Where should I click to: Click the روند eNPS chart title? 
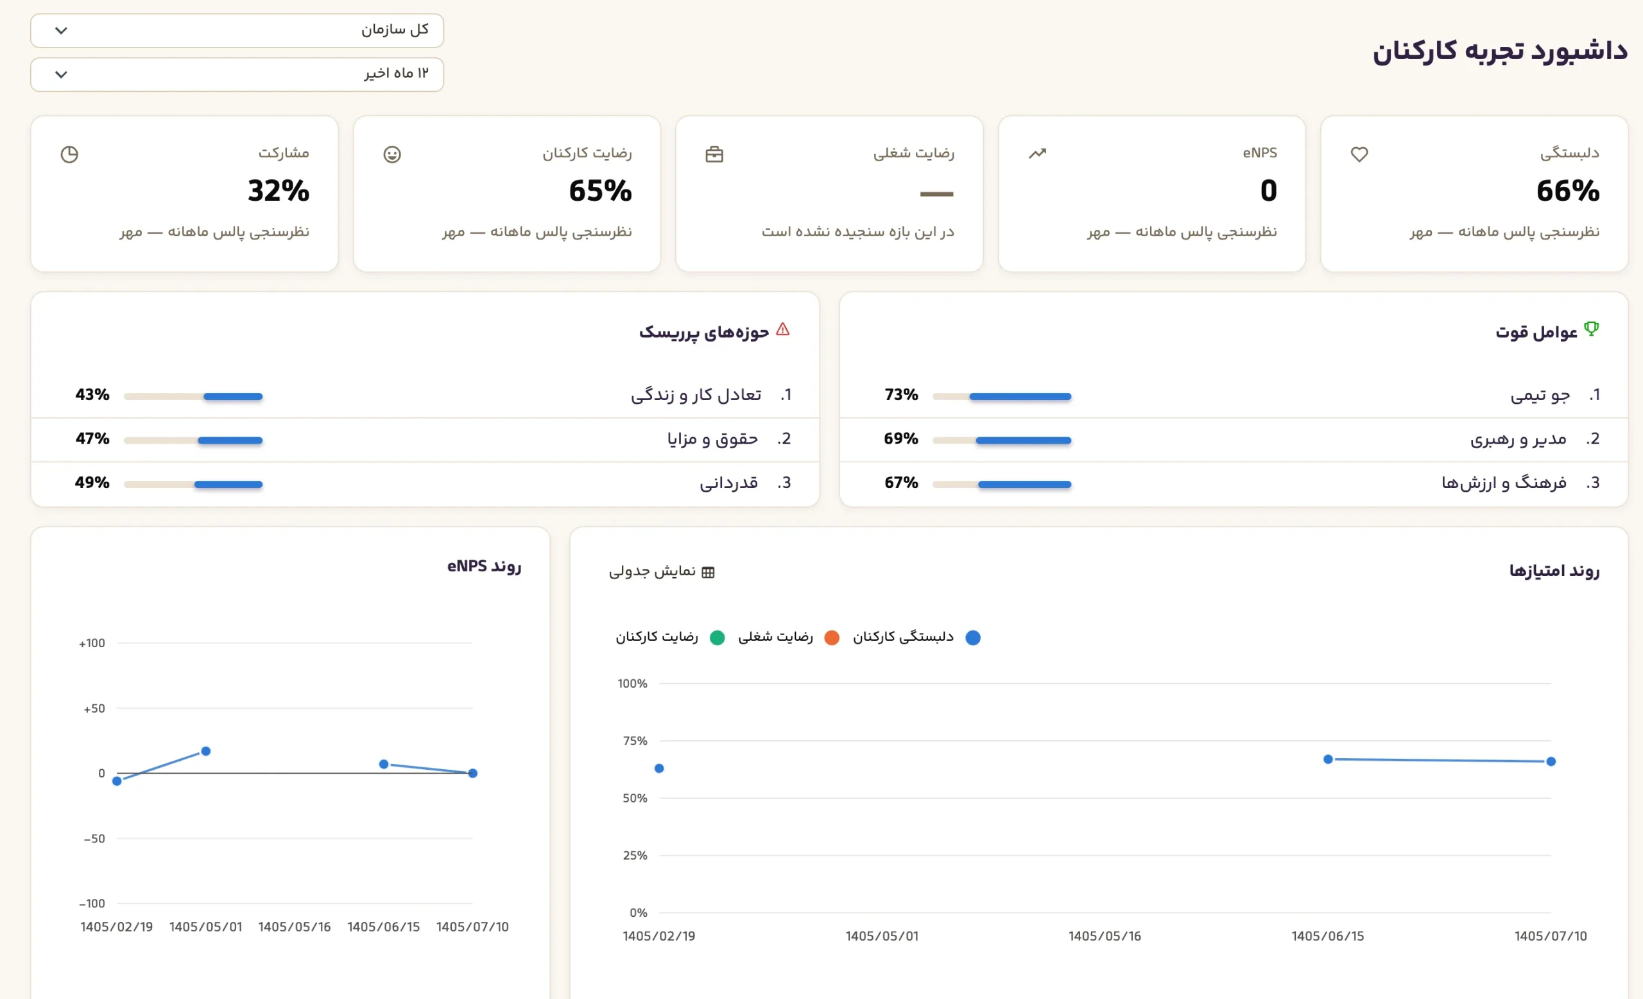tap(484, 566)
